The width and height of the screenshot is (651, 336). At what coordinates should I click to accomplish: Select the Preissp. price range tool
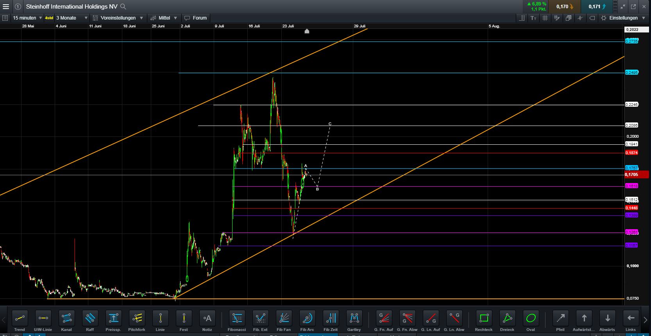click(x=113, y=318)
